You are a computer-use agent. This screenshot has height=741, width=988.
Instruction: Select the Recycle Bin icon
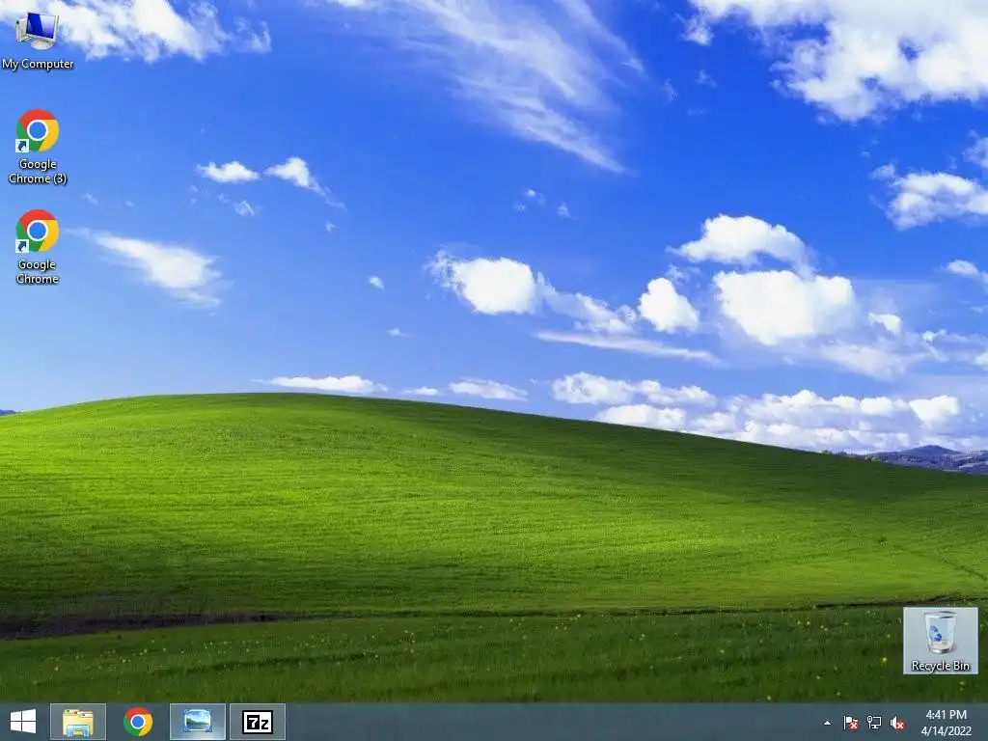coord(940,641)
